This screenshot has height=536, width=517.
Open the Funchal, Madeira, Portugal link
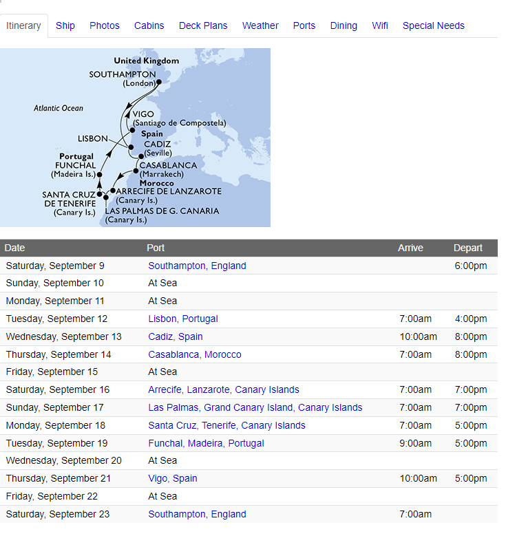(x=207, y=443)
